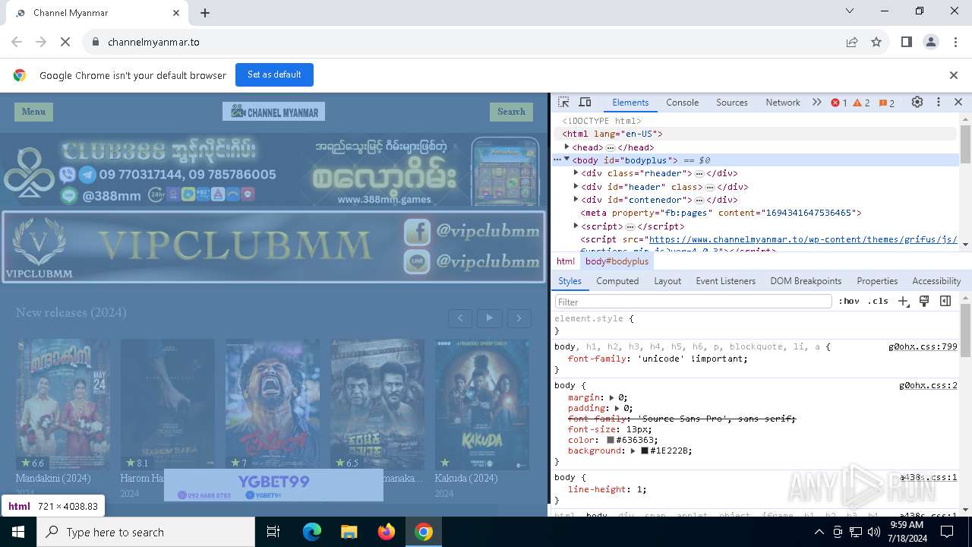Toggle Chrome side panel icon

coord(906,42)
